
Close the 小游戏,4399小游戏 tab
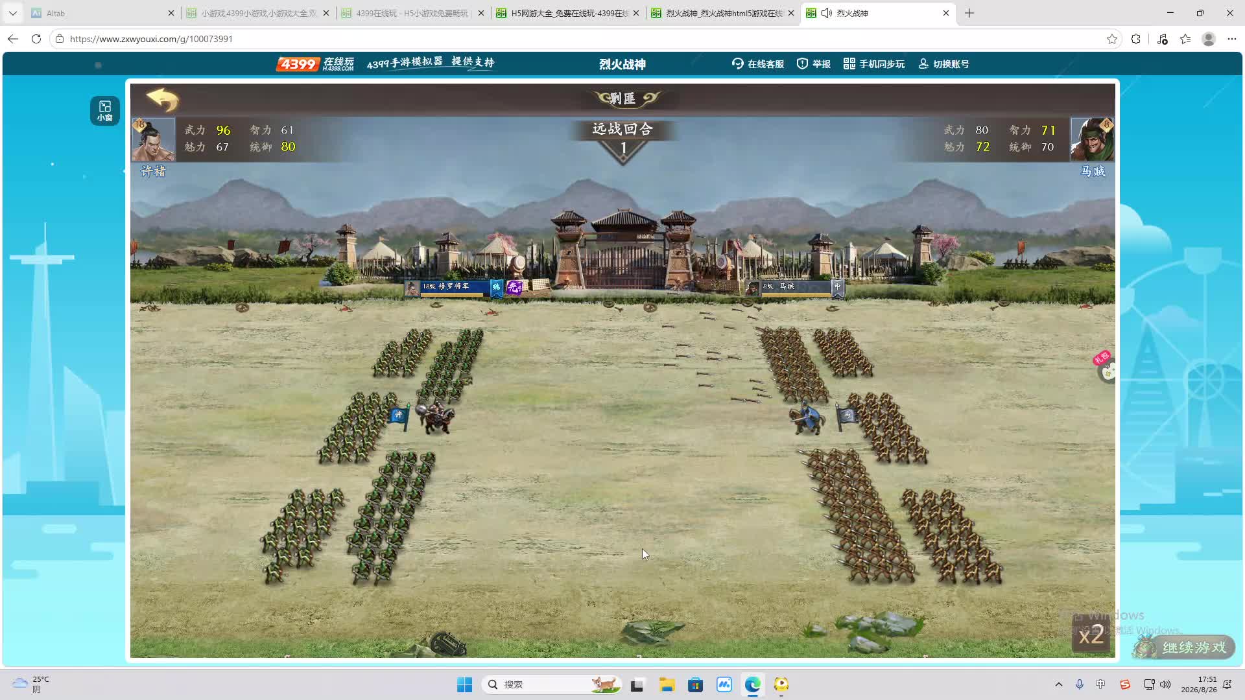point(326,13)
